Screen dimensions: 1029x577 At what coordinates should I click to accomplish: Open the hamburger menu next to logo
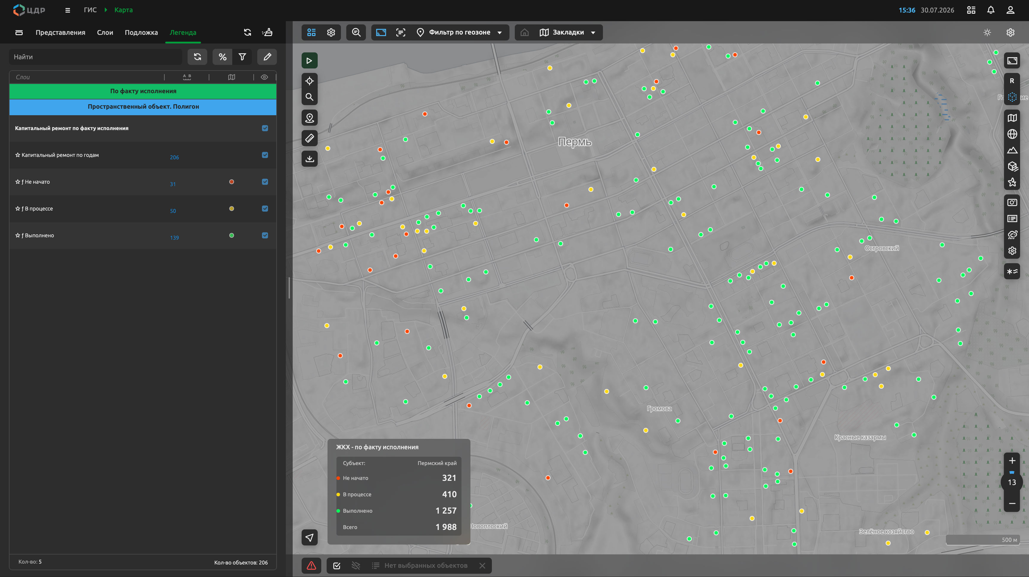point(68,10)
